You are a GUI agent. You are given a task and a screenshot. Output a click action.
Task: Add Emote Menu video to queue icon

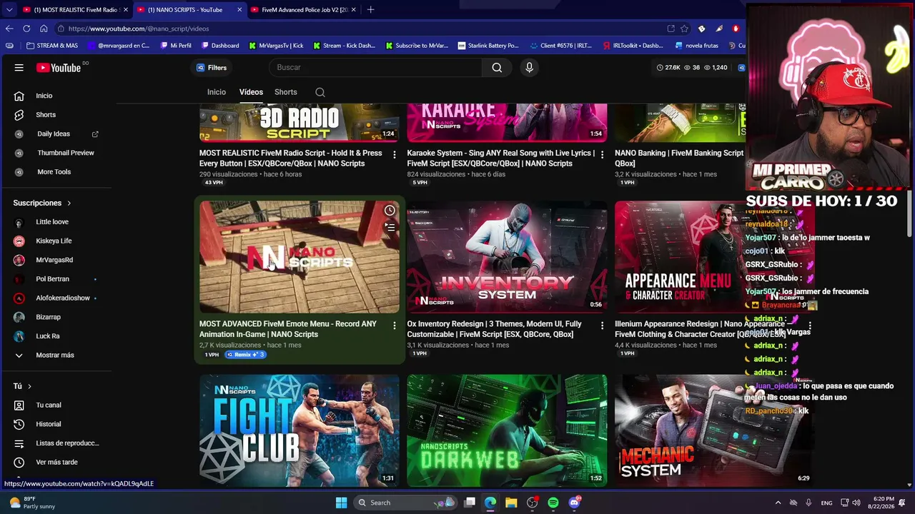(390, 227)
